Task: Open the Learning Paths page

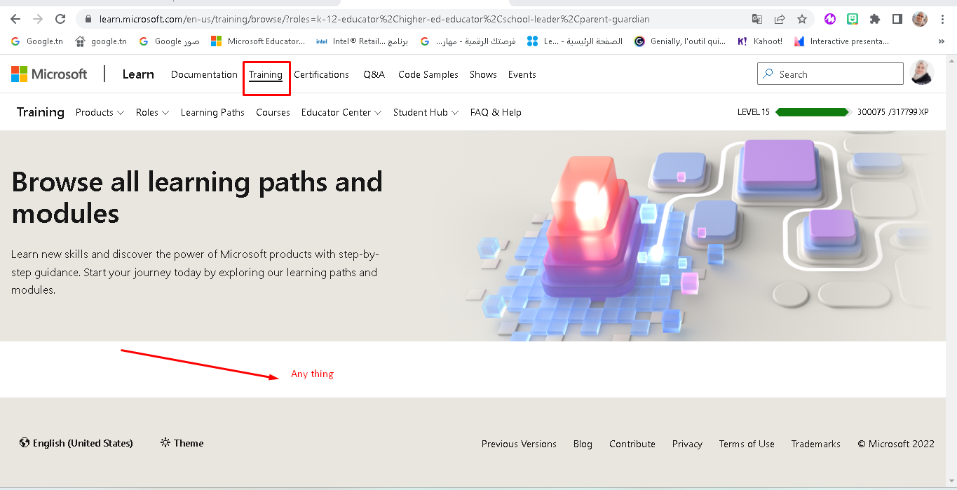Action: tap(212, 112)
